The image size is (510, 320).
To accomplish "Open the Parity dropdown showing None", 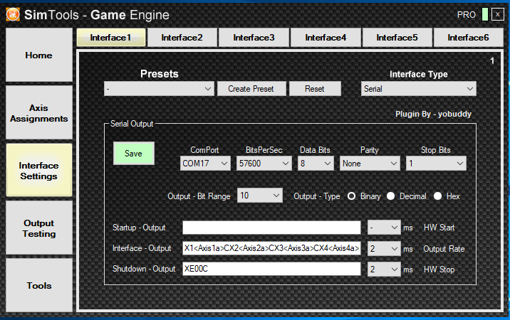I will [370, 163].
